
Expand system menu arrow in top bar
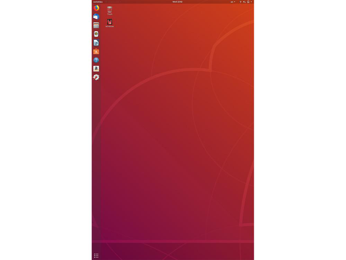251,2
